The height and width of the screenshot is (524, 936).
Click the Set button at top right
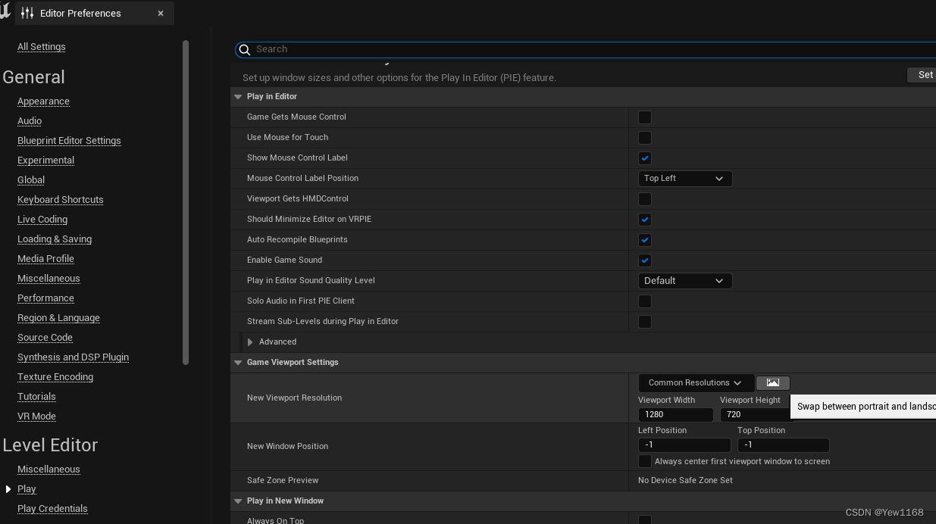[922, 75]
